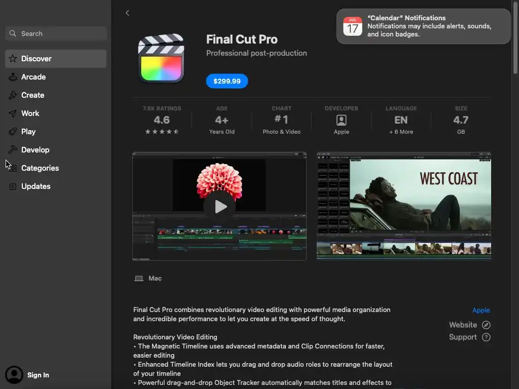Play the dahlia flower preview video
This screenshot has height=389, width=519.
pos(219,207)
